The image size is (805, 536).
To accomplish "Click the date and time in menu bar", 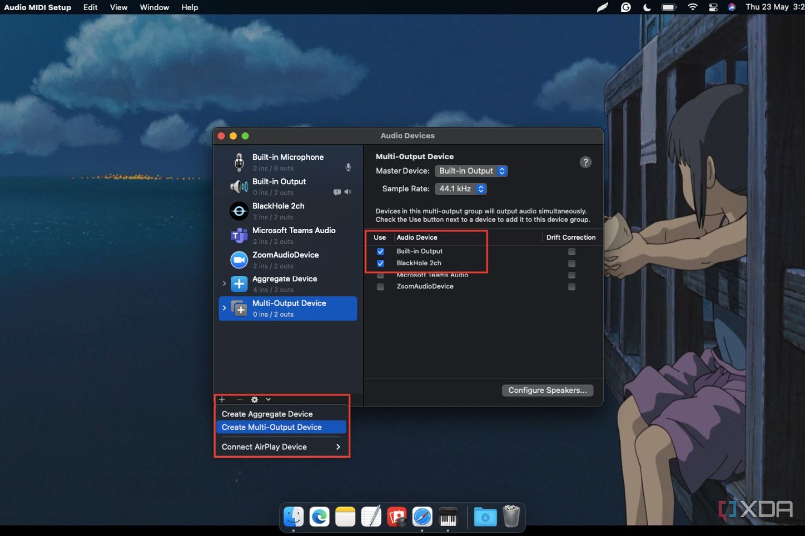I will [775, 7].
